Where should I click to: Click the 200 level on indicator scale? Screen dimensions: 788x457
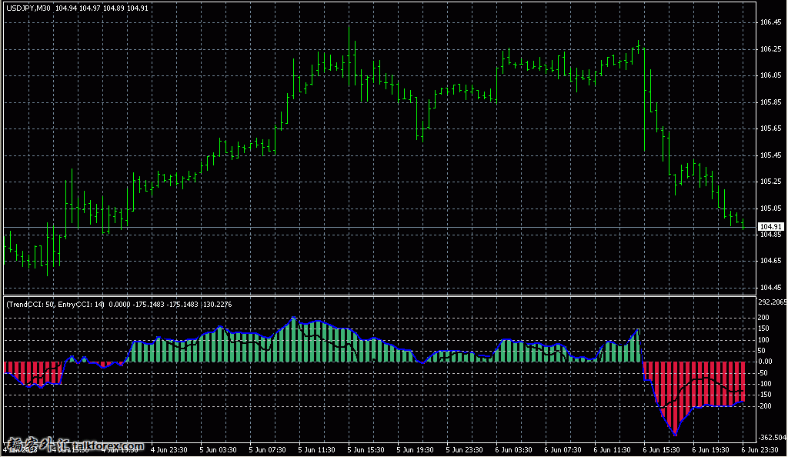pyautogui.click(x=763, y=318)
